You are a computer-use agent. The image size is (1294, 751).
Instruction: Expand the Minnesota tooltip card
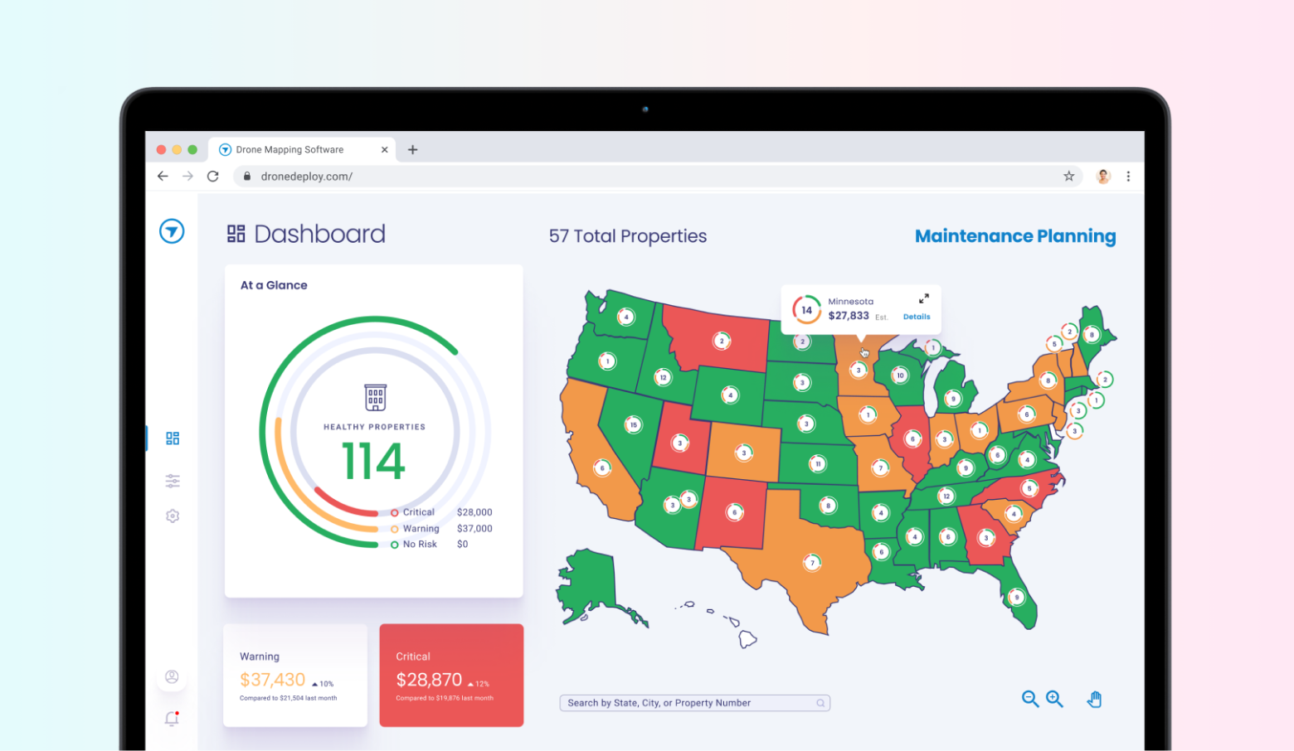coord(923,299)
